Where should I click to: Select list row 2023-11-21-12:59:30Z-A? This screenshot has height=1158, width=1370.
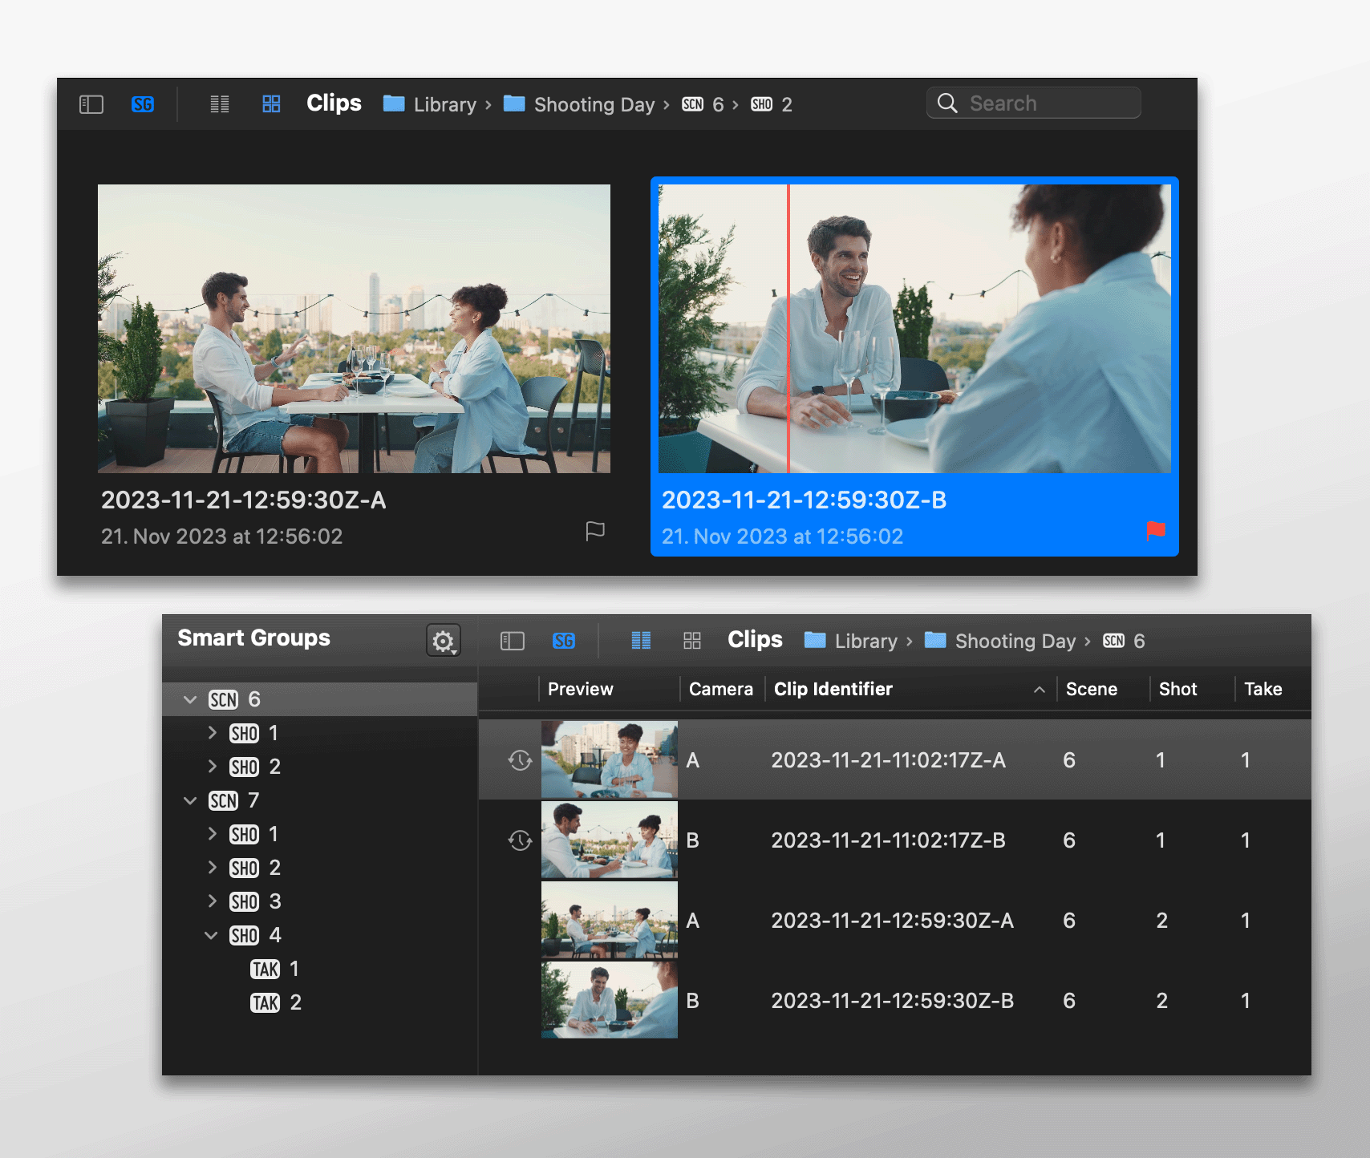click(895, 920)
